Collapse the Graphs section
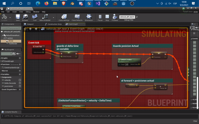This screenshot has width=199, height=124. [x=1, y=58]
